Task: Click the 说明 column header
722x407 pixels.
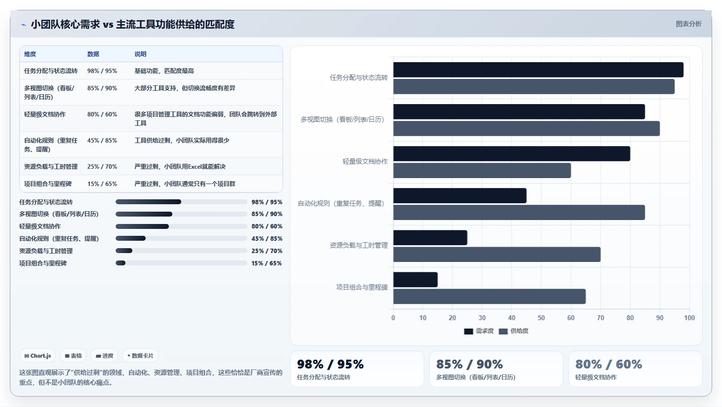Action: [140, 54]
